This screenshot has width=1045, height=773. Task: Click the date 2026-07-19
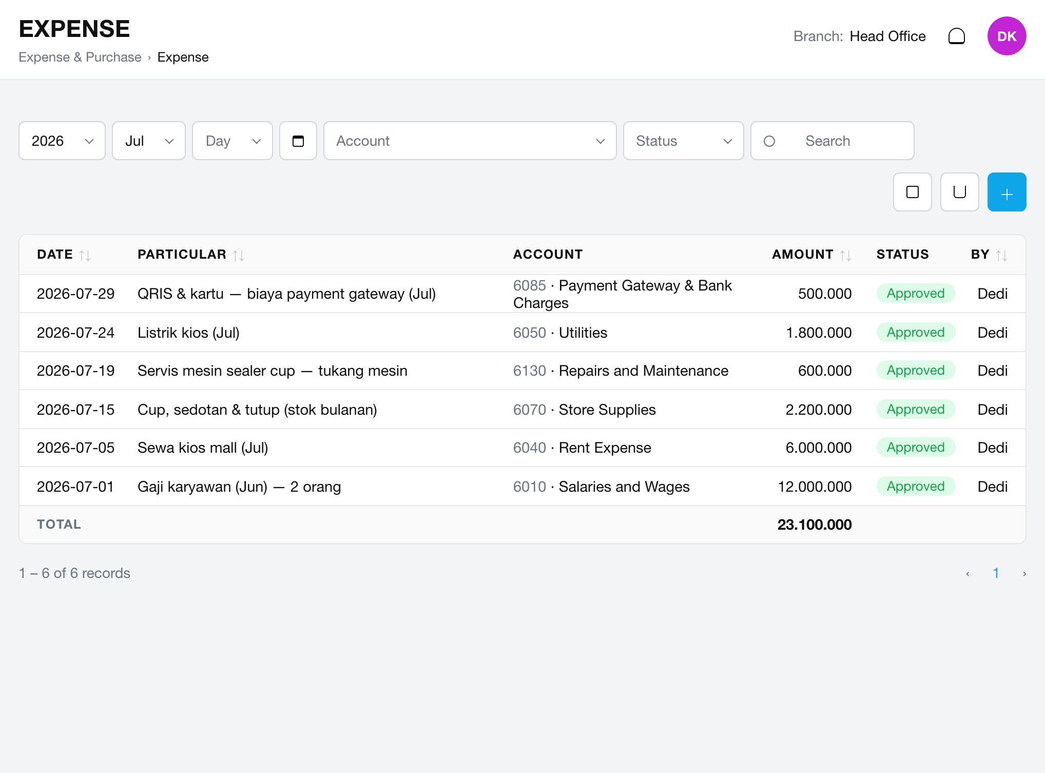click(75, 371)
